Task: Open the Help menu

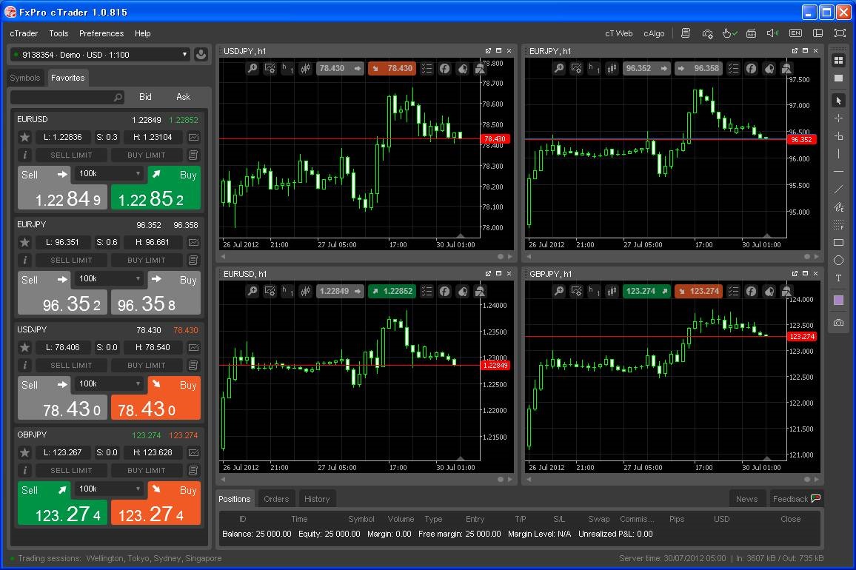Action: point(142,33)
